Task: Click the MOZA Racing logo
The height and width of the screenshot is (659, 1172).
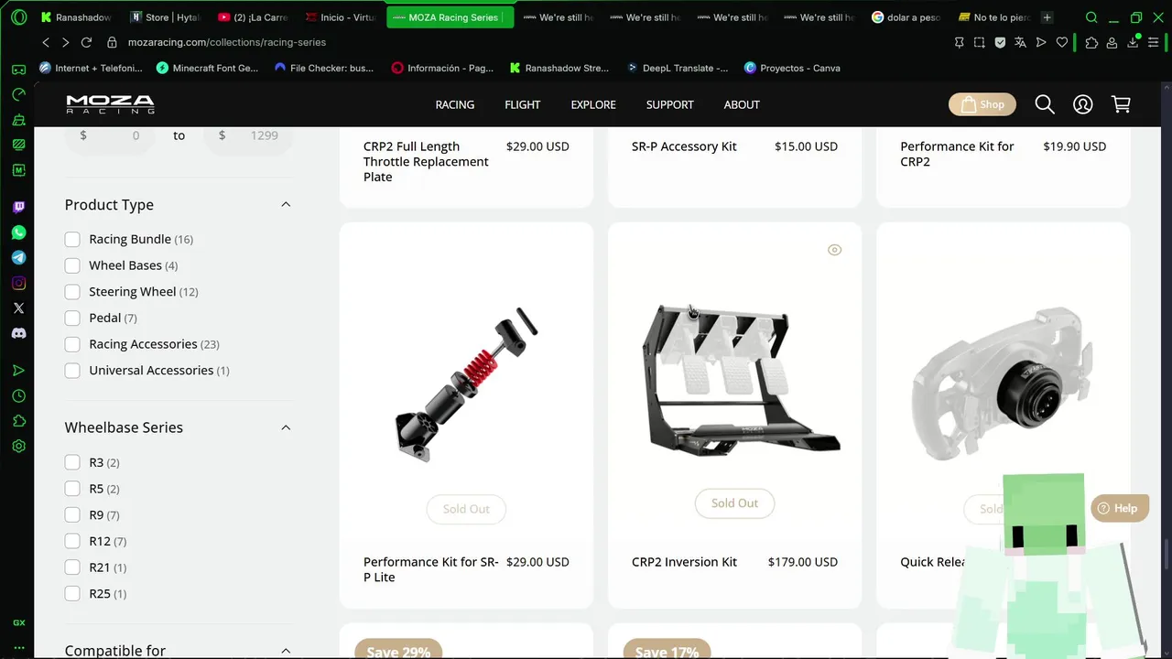Action: (110, 104)
